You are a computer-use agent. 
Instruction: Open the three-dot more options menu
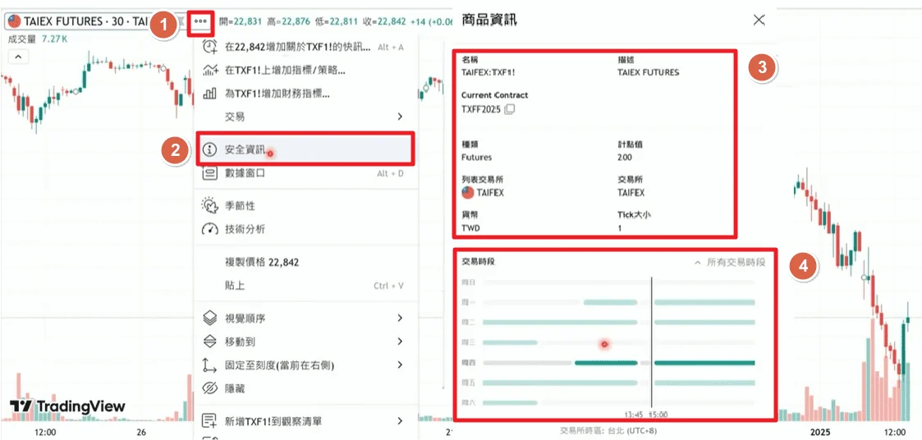point(200,21)
